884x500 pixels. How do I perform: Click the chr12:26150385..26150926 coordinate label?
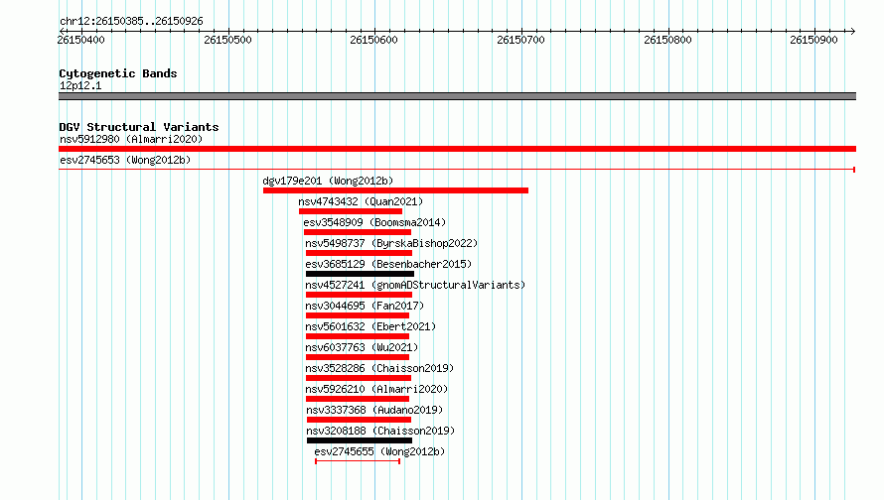click(131, 22)
